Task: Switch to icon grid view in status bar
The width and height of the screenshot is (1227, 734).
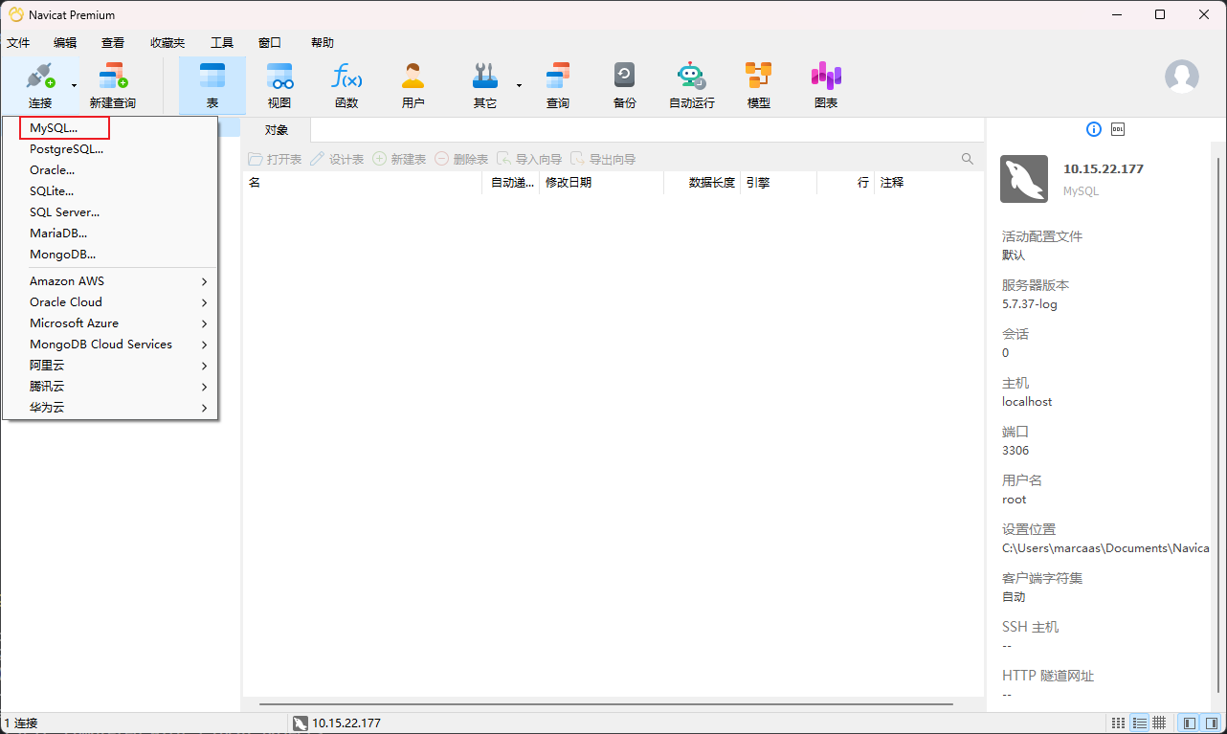Action: (1119, 723)
